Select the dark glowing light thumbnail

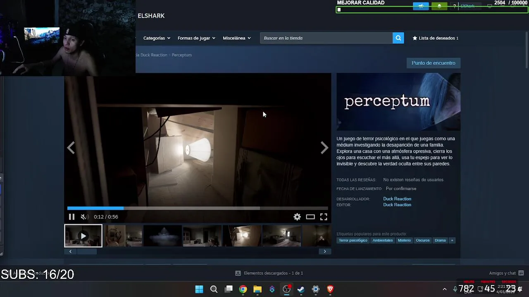point(162,236)
